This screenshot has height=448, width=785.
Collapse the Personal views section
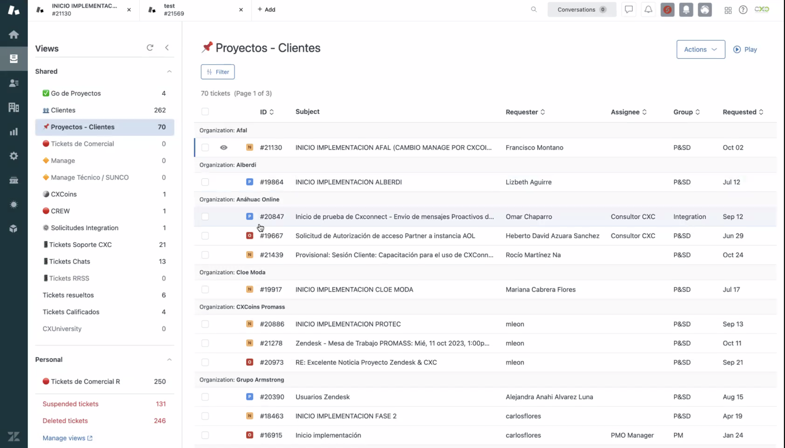(x=169, y=360)
